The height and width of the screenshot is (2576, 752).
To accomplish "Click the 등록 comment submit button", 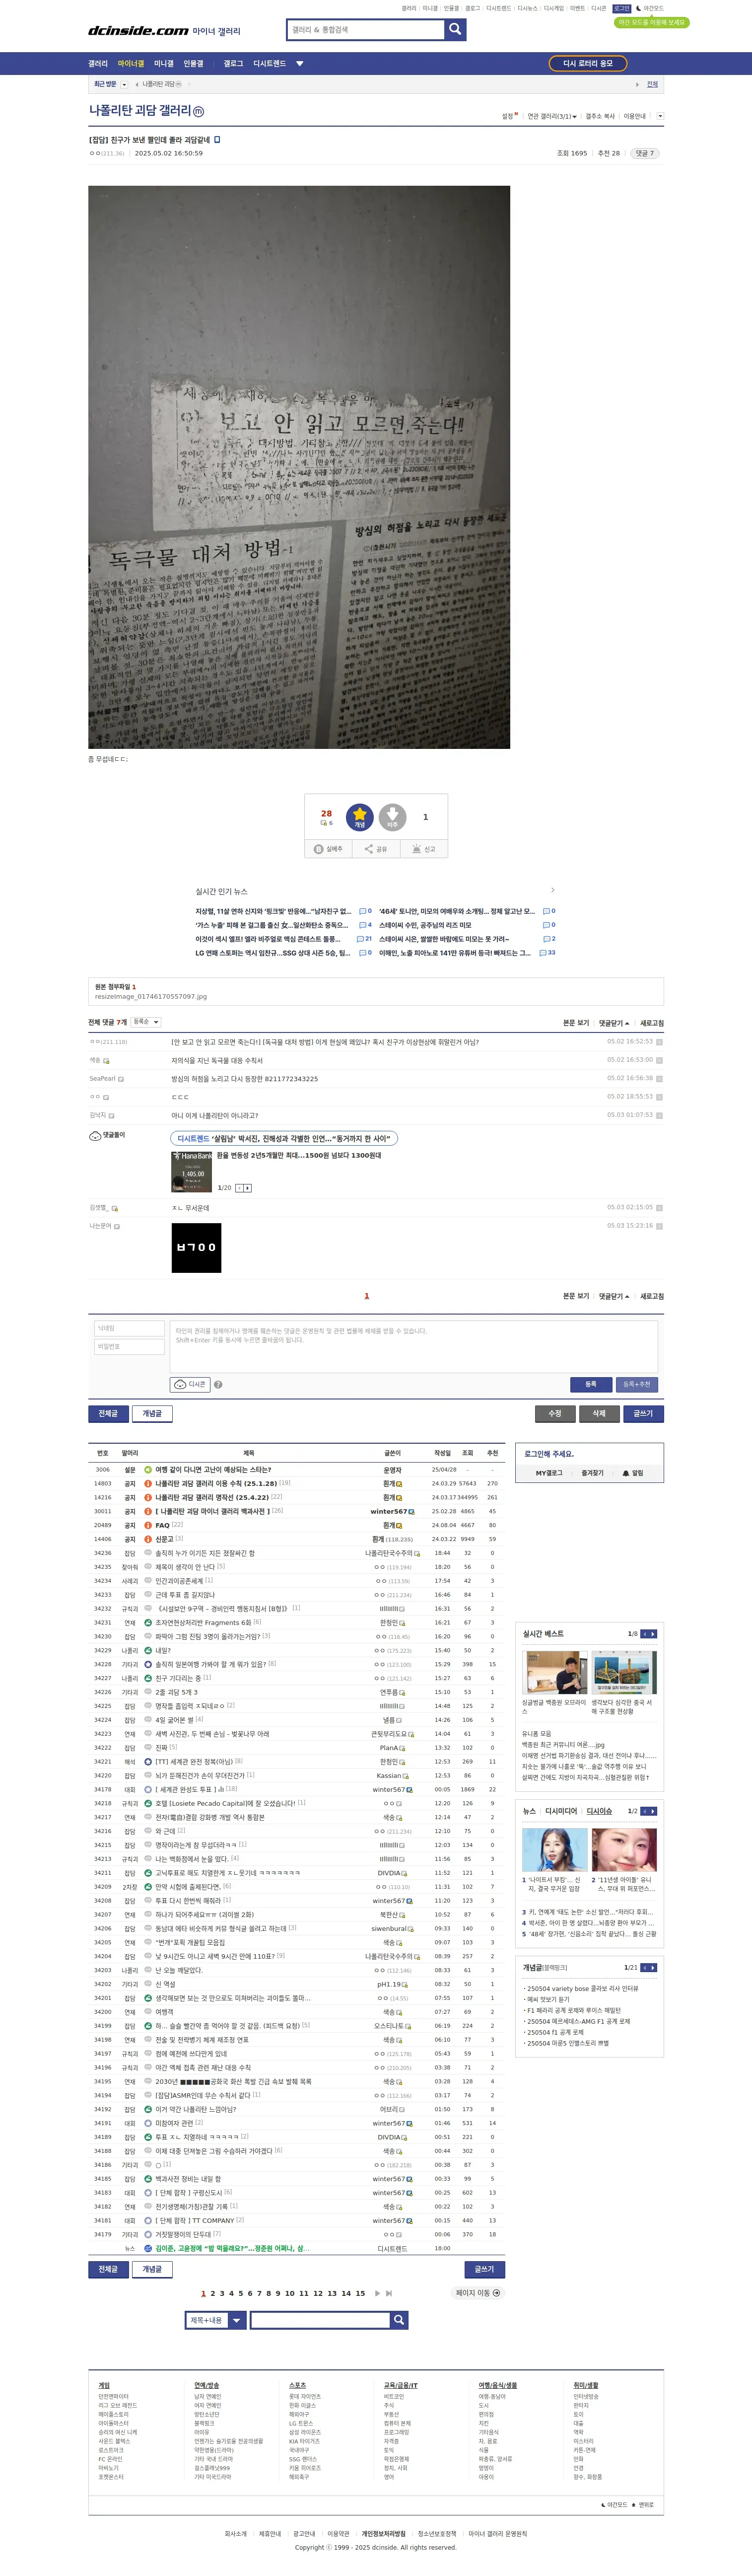I will (591, 1384).
